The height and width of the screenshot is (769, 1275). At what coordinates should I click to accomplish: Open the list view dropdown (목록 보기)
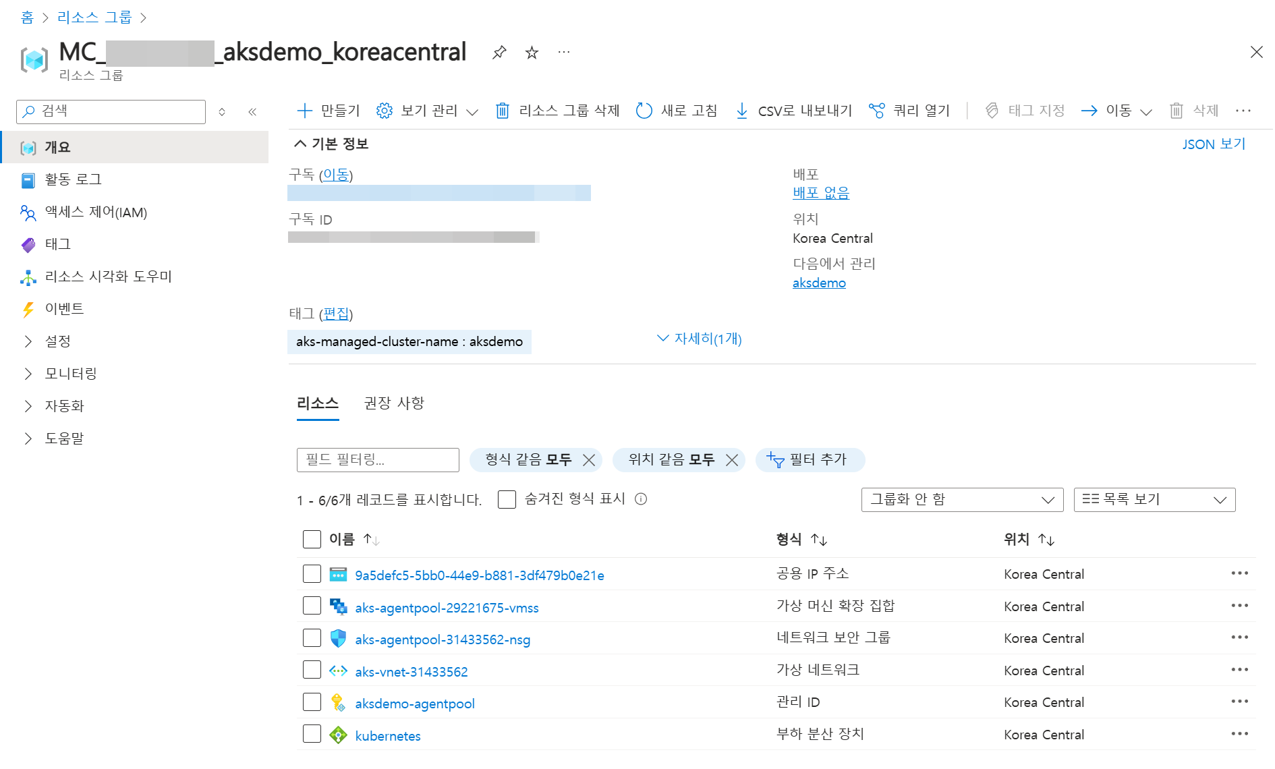[1154, 500]
